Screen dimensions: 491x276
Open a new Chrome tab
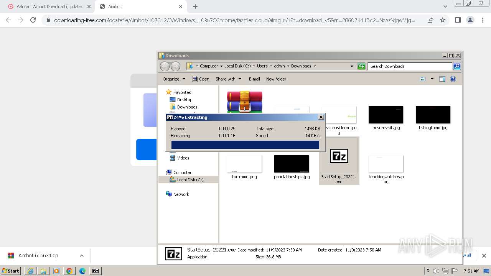[x=195, y=7]
